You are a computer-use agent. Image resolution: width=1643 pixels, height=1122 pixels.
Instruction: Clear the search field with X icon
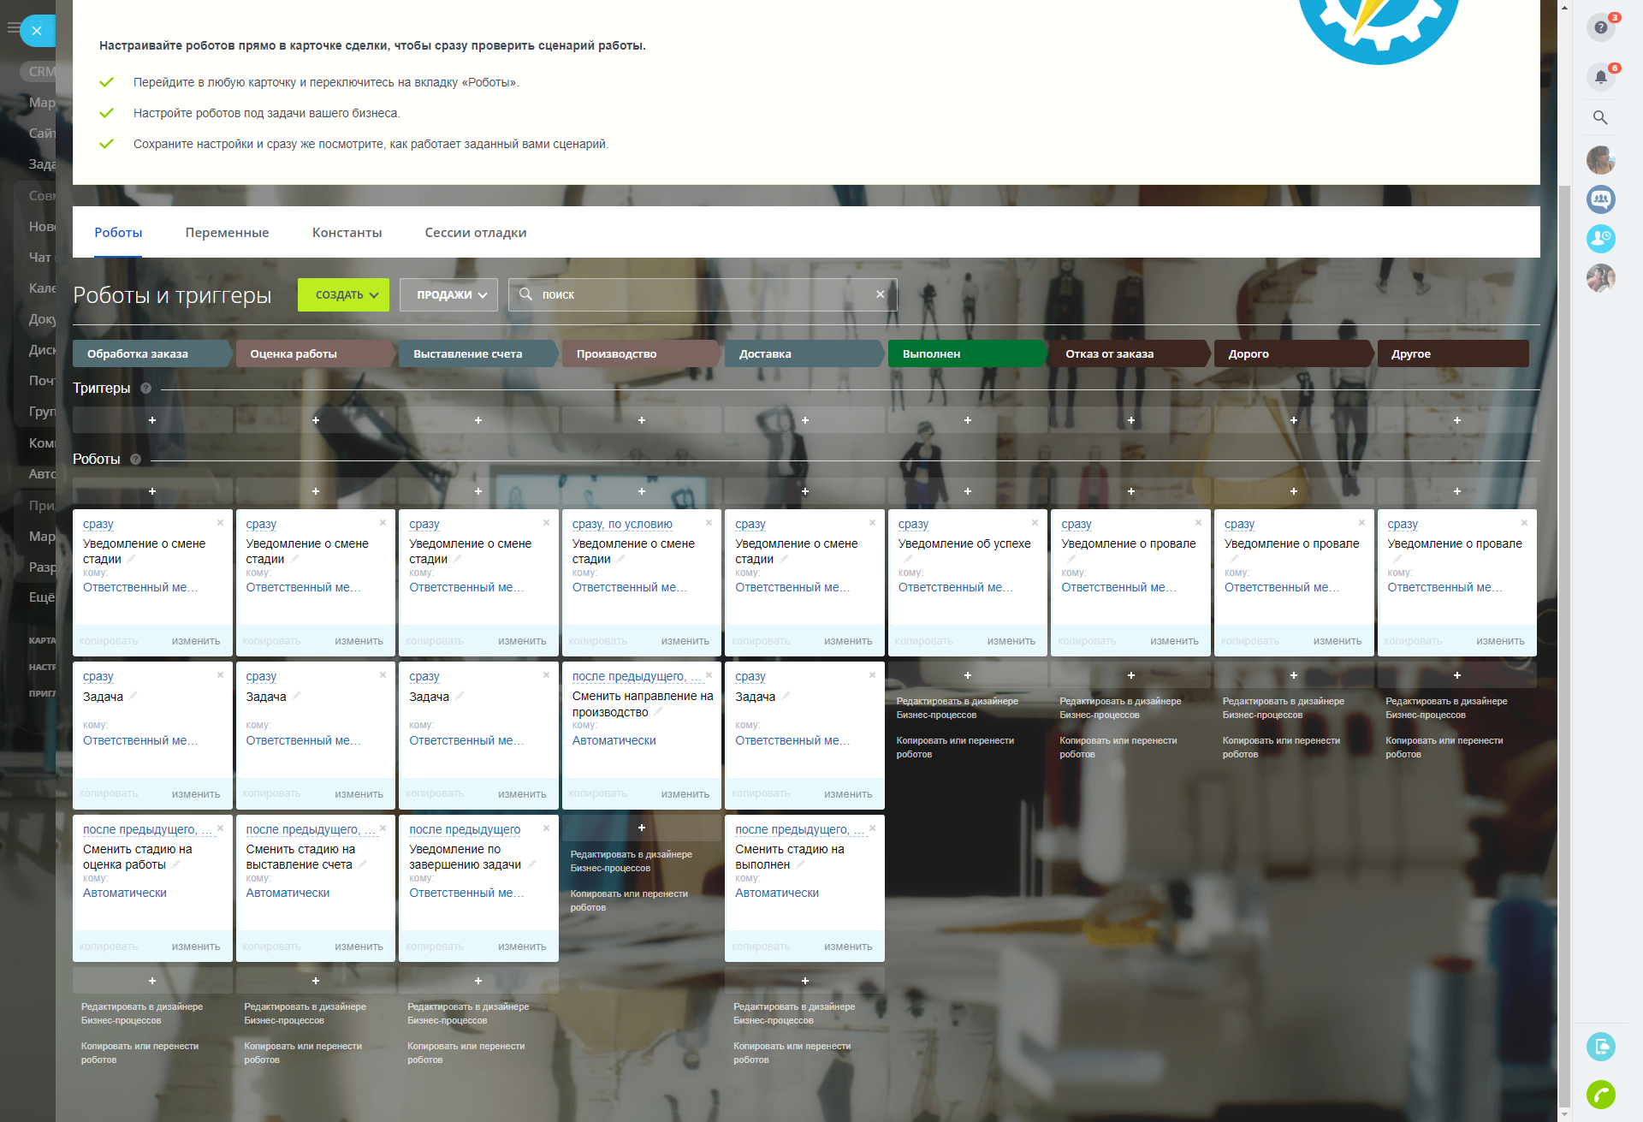tap(880, 294)
